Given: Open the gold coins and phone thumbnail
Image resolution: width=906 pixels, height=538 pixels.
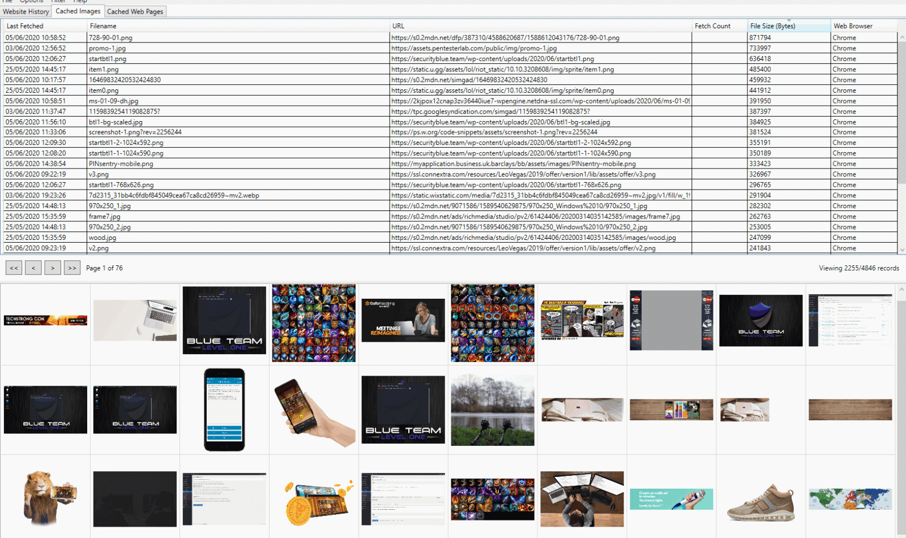Looking at the screenshot, I should [x=318, y=502].
